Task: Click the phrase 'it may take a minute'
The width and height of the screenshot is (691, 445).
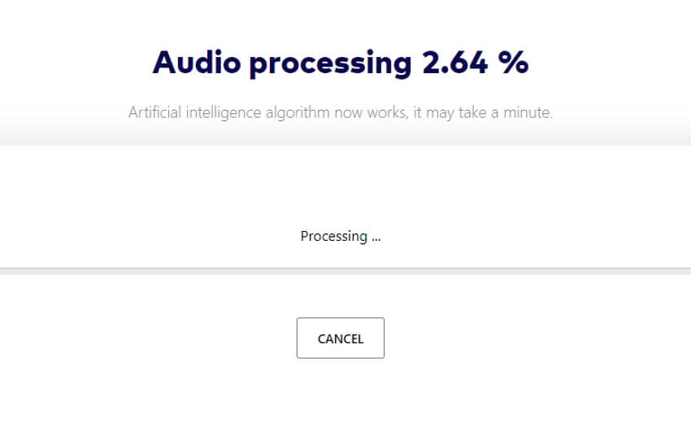Action: [483, 112]
